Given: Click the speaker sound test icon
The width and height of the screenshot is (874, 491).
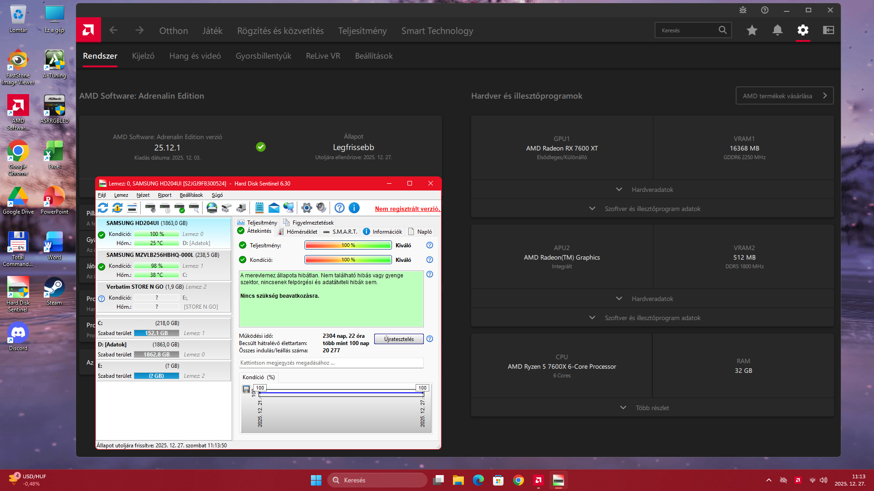Looking at the screenshot, I should [x=321, y=208].
